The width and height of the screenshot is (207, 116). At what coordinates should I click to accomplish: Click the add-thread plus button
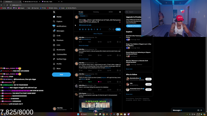pyautogui.click(x=114, y=29)
